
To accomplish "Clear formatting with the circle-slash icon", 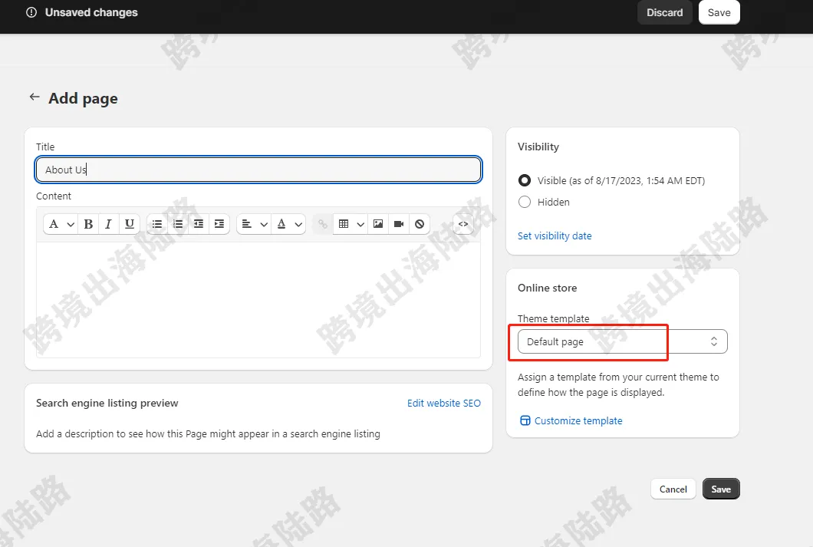I will [x=420, y=224].
